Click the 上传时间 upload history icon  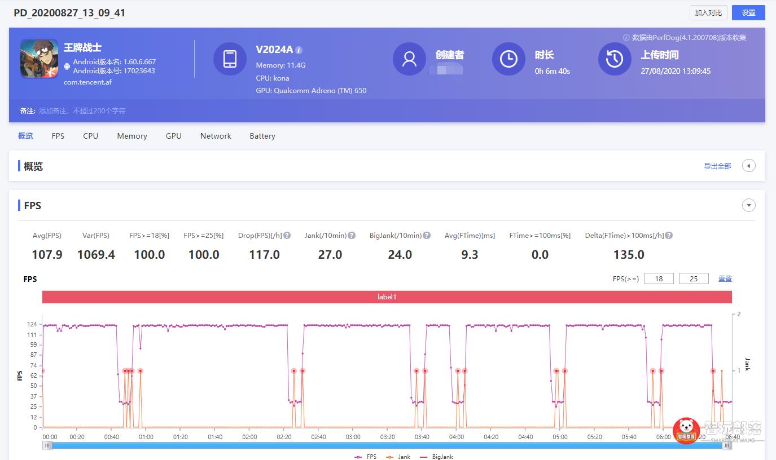[615, 59]
